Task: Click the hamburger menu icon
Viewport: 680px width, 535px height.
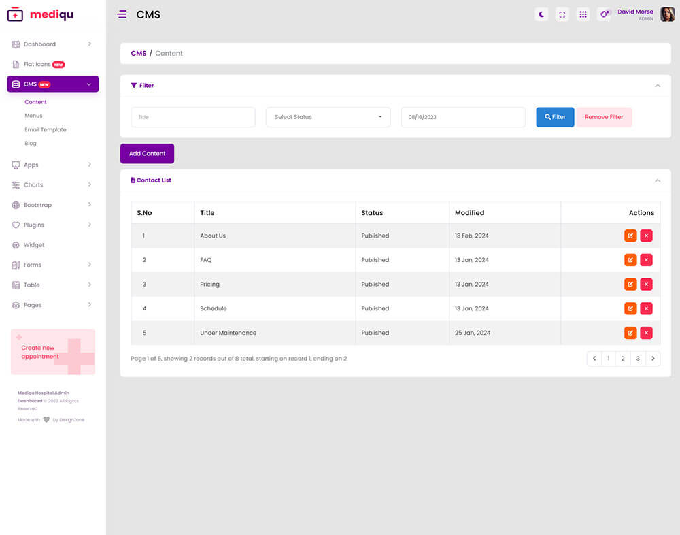Action: click(x=122, y=14)
